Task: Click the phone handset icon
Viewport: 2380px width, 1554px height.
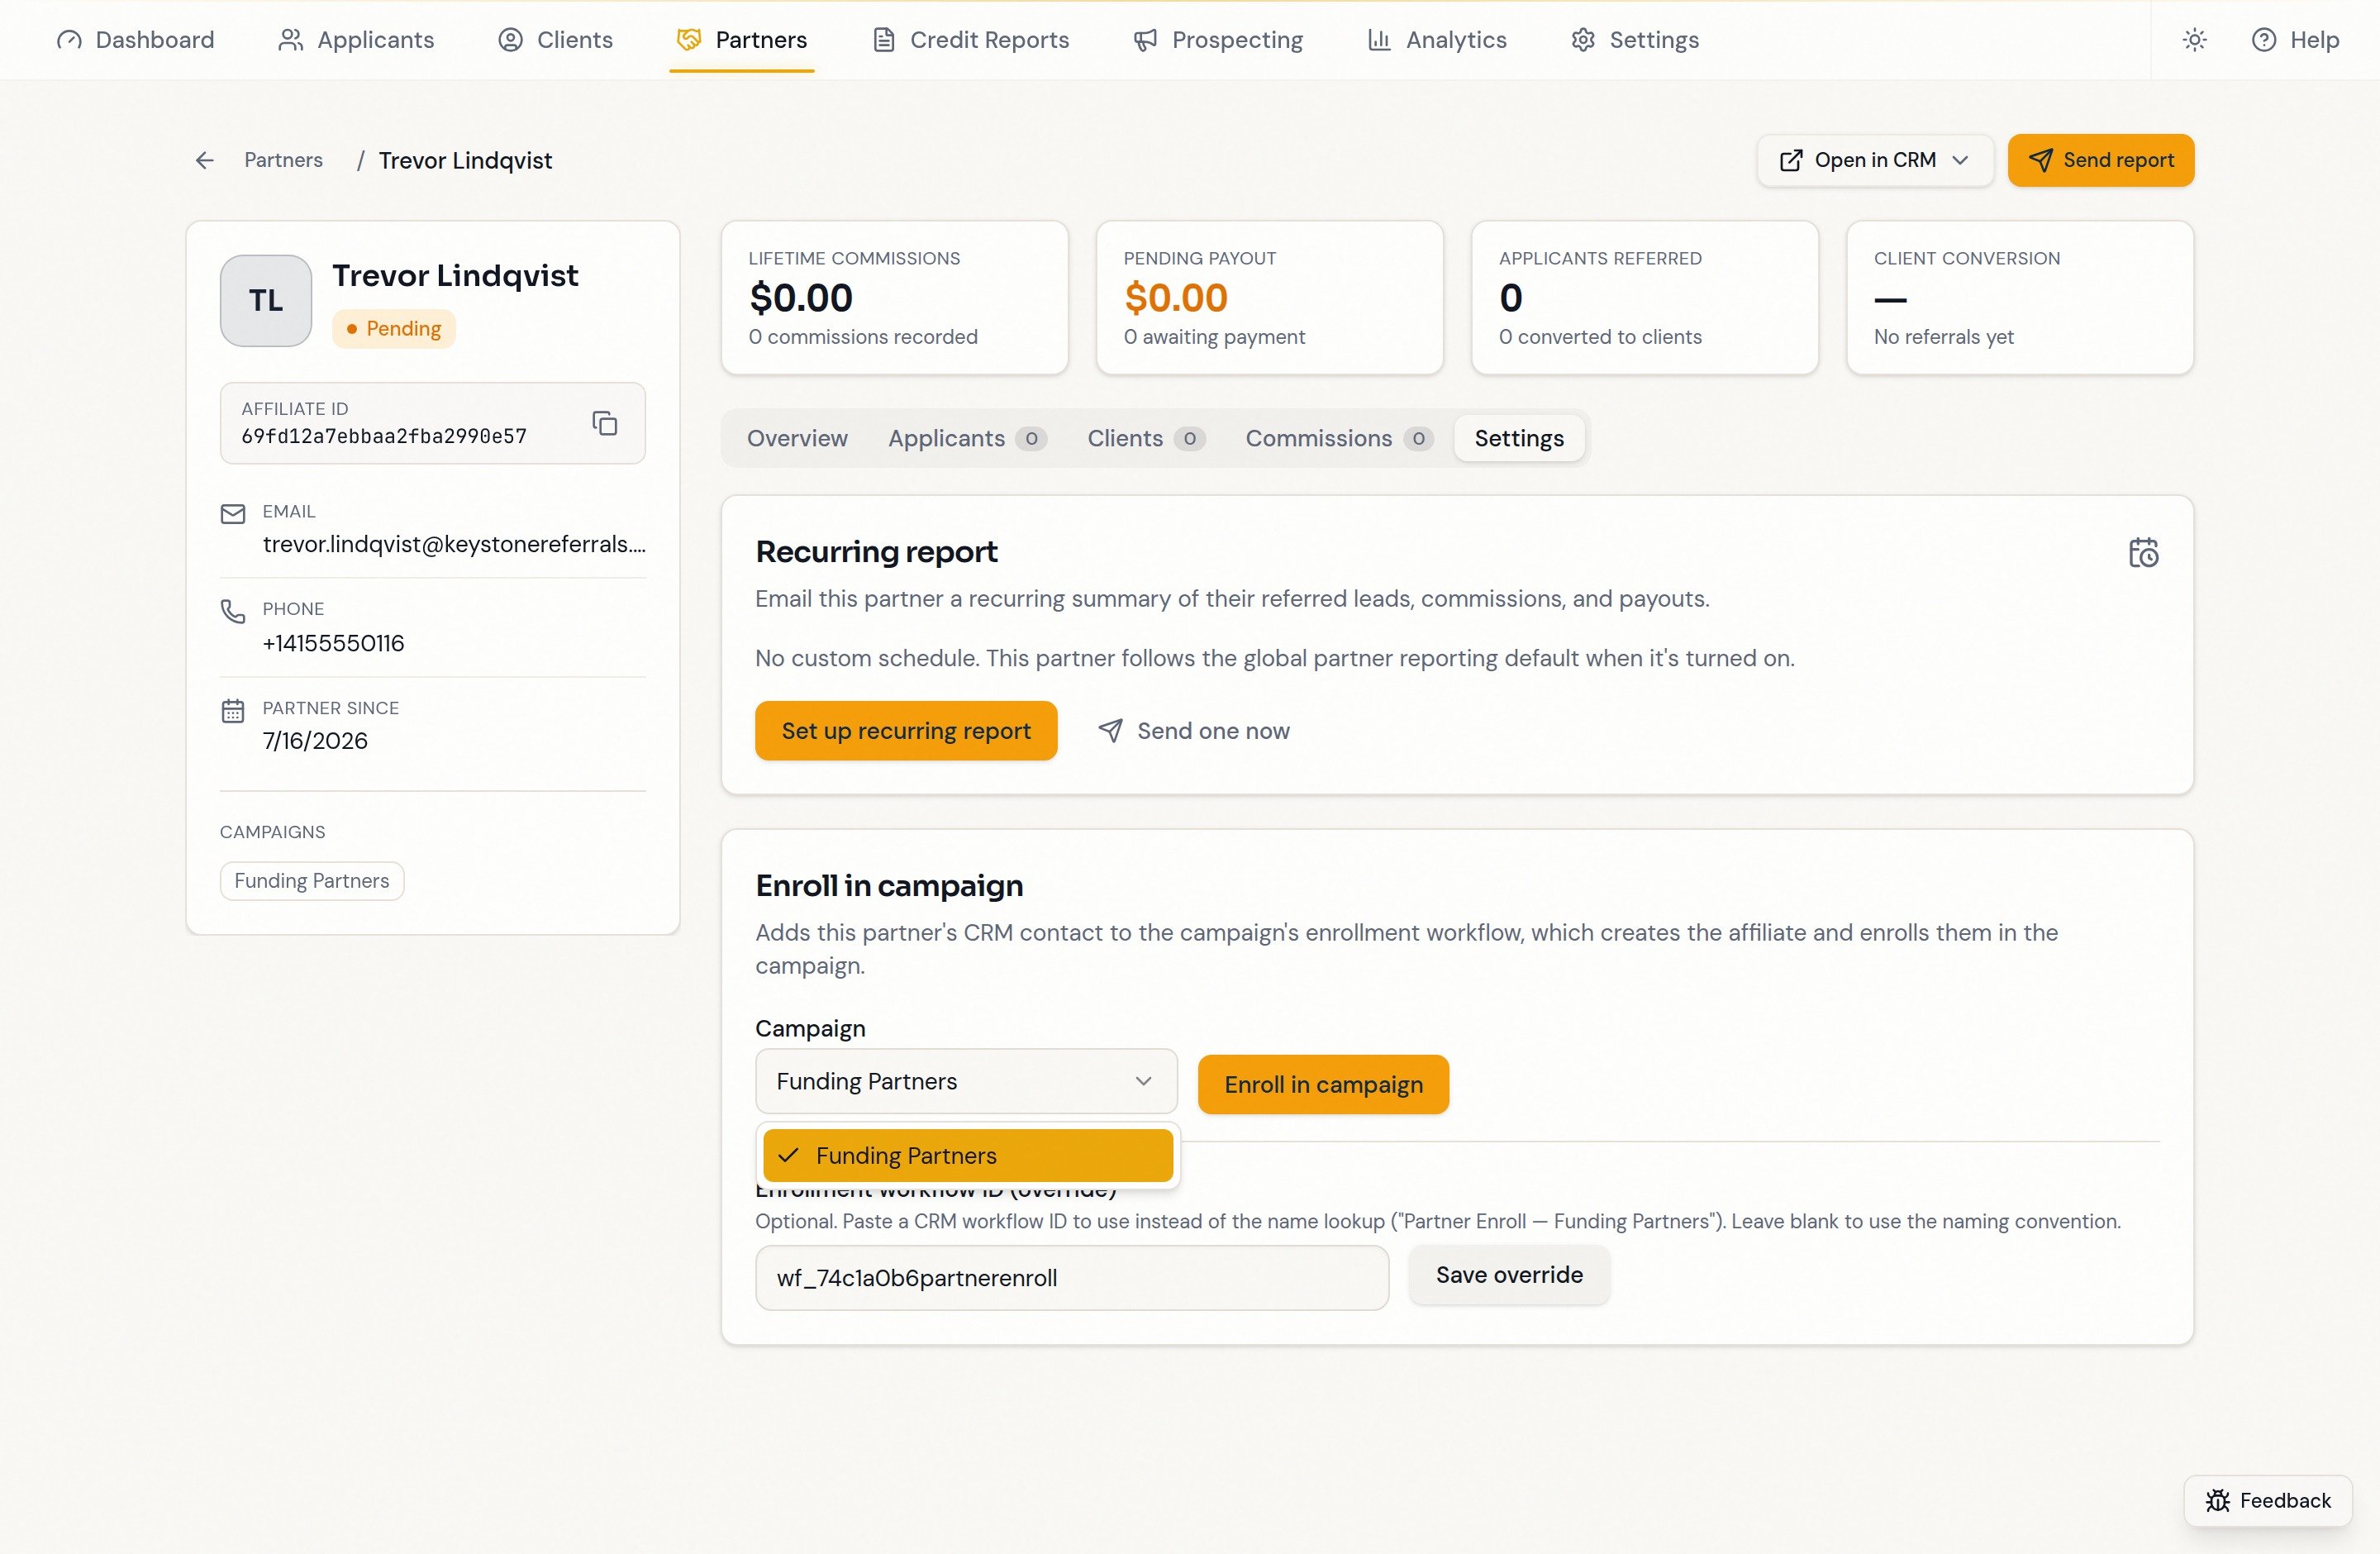Action: [233, 611]
